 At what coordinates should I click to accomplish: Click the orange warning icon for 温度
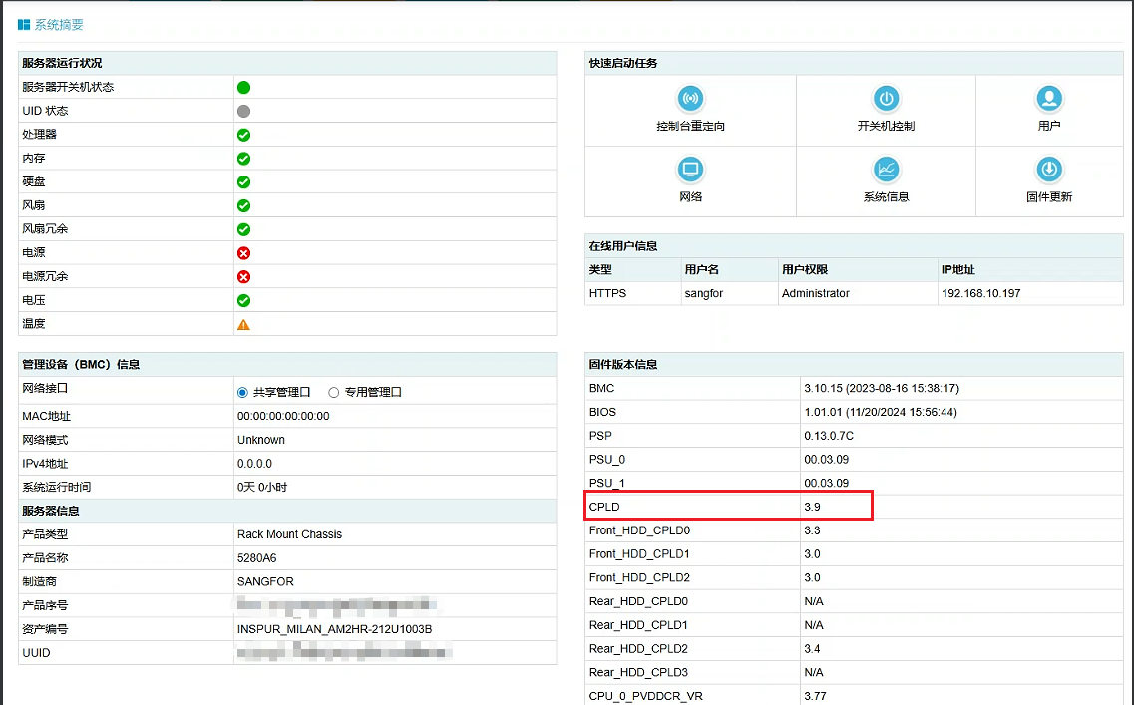coord(243,324)
